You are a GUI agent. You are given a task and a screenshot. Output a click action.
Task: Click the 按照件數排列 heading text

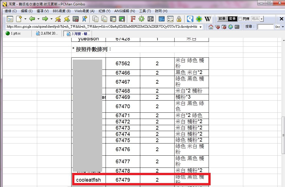click(92, 49)
